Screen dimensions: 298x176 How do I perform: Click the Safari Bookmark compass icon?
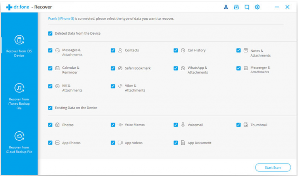120,68
